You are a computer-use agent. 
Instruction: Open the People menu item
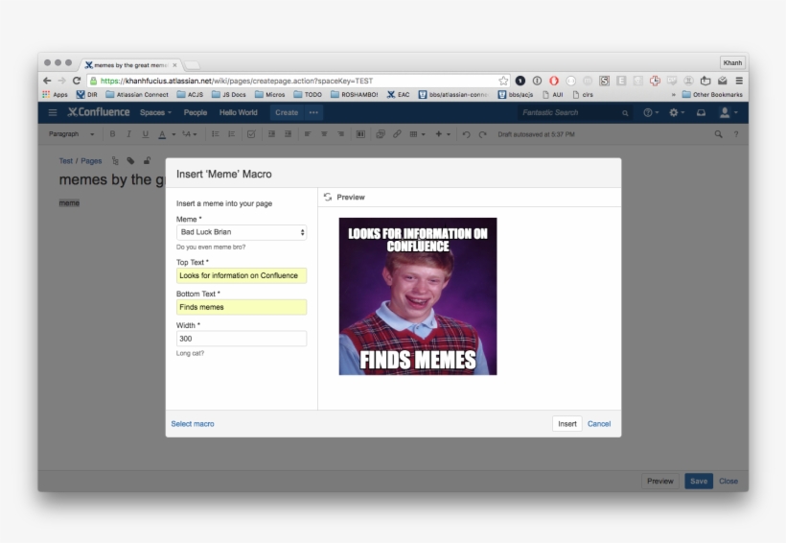(196, 112)
